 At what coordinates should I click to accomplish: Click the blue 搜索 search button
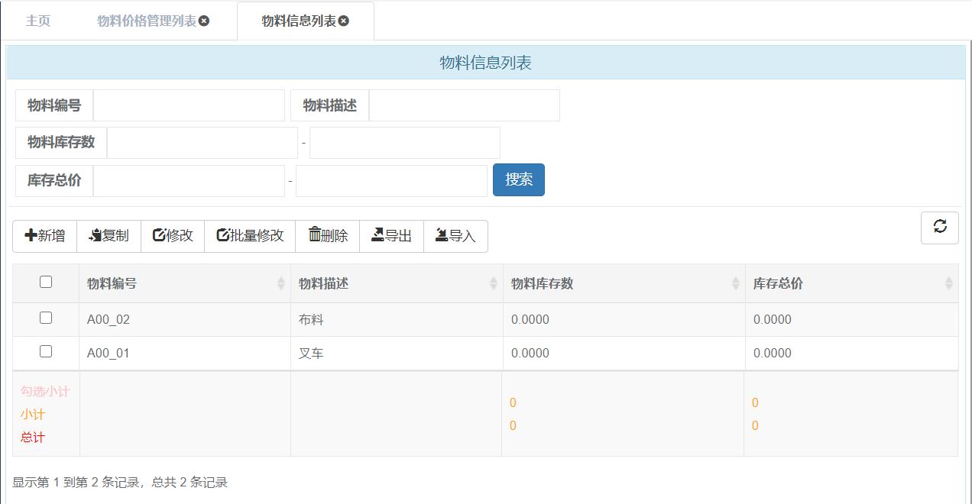(x=519, y=179)
